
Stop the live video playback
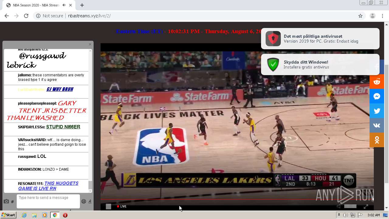click(x=108, y=207)
